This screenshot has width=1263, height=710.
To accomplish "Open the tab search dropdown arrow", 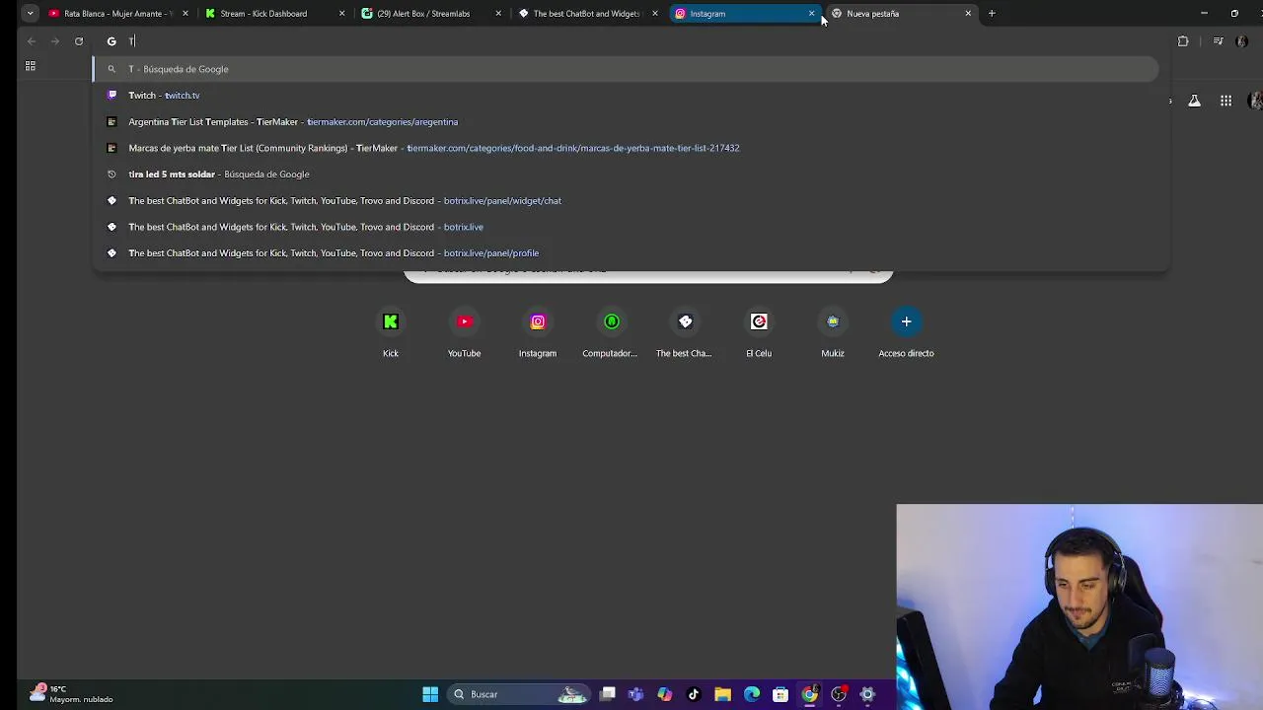I will pos(31,14).
